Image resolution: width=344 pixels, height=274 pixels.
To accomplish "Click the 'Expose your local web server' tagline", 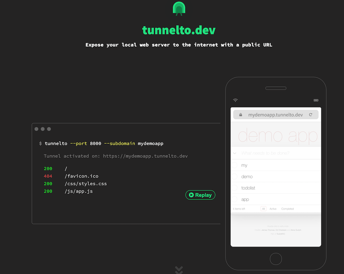I will (x=179, y=45).
